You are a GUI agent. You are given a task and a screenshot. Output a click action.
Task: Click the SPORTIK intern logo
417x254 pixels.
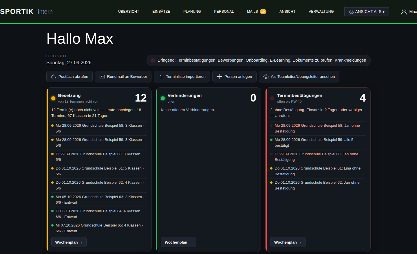pos(26,12)
